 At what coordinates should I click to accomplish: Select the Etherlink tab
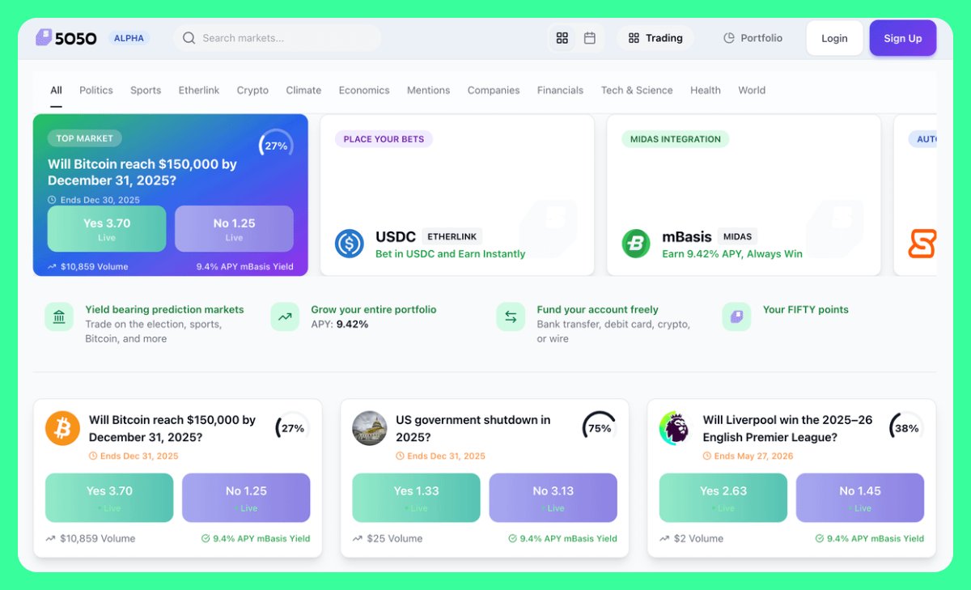[199, 91]
